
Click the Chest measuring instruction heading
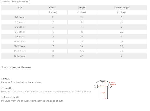pos(7,79)
